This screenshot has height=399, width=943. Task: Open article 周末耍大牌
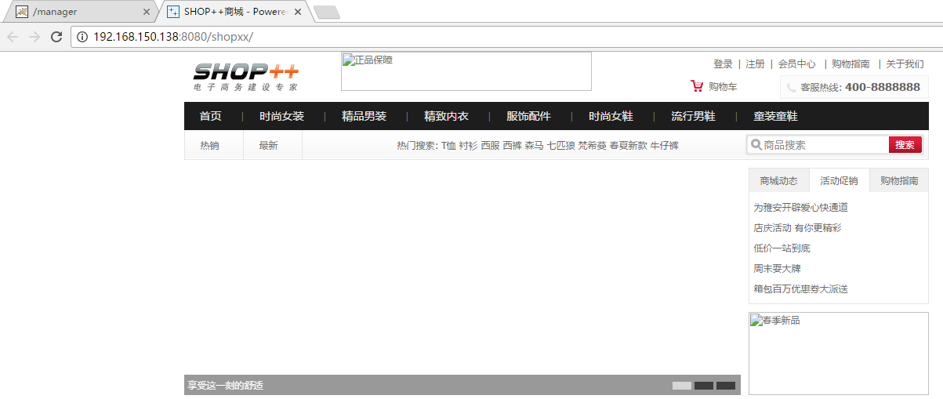(x=777, y=269)
